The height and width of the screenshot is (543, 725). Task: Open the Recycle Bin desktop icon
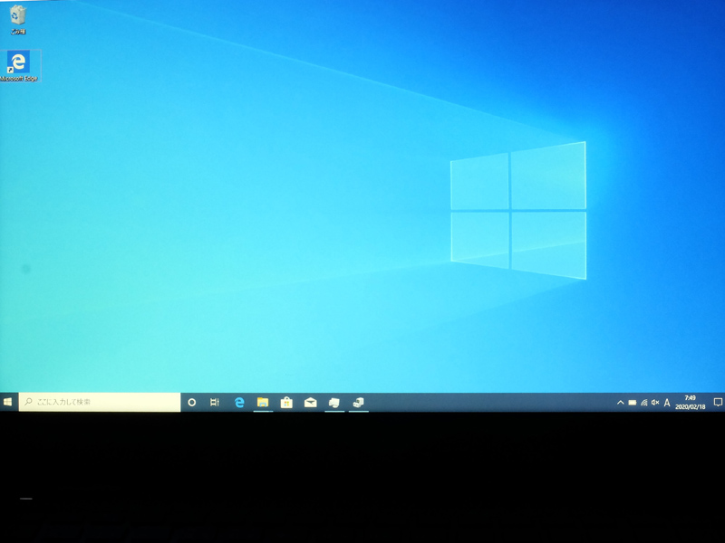(x=18, y=20)
